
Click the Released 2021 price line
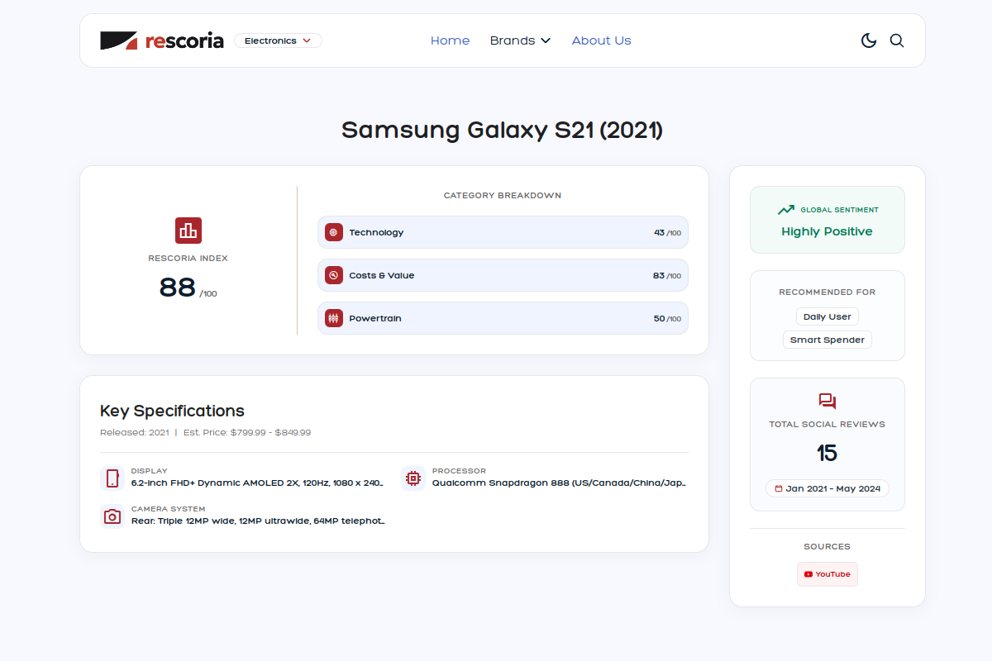tap(205, 432)
